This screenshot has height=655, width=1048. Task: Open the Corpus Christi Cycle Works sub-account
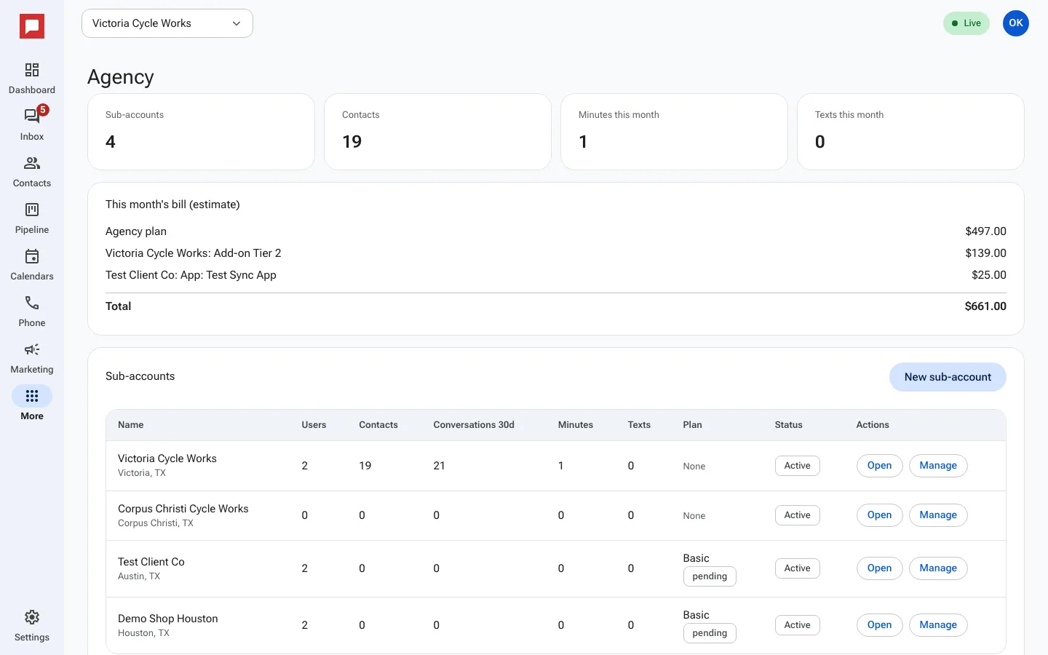pos(879,515)
